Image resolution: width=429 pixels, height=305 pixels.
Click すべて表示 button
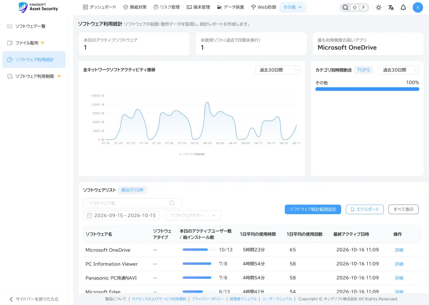tap(404, 209)
